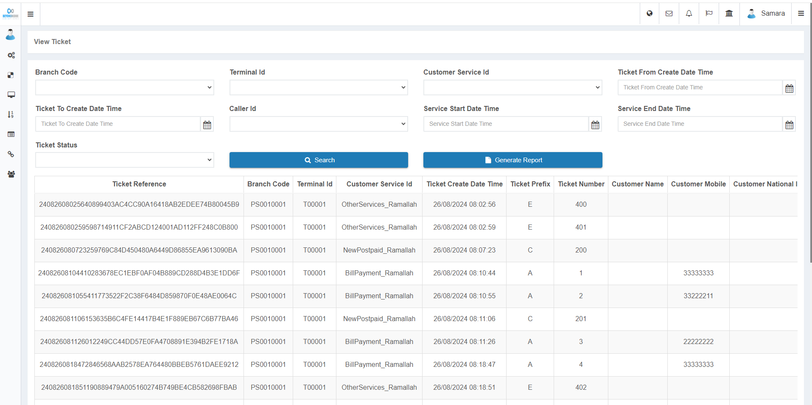Click the Customer Service Id column header
Screen dimensions: 812x405
click(x=379, y=184)
